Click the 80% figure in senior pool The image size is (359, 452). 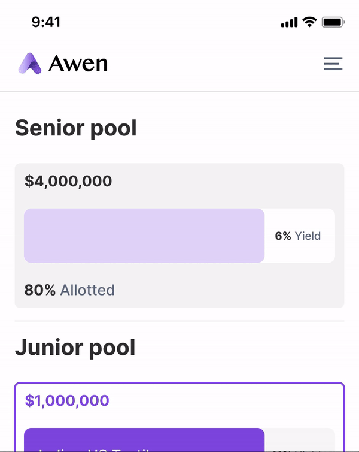point(39,290)
